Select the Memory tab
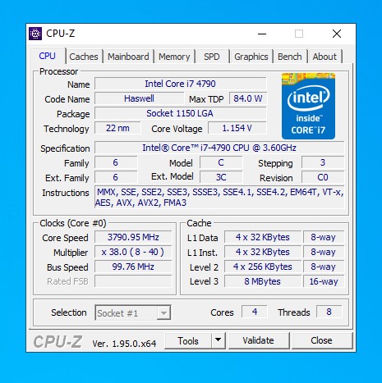The width and height of the screenshot is (382, 383). point(174,57)
